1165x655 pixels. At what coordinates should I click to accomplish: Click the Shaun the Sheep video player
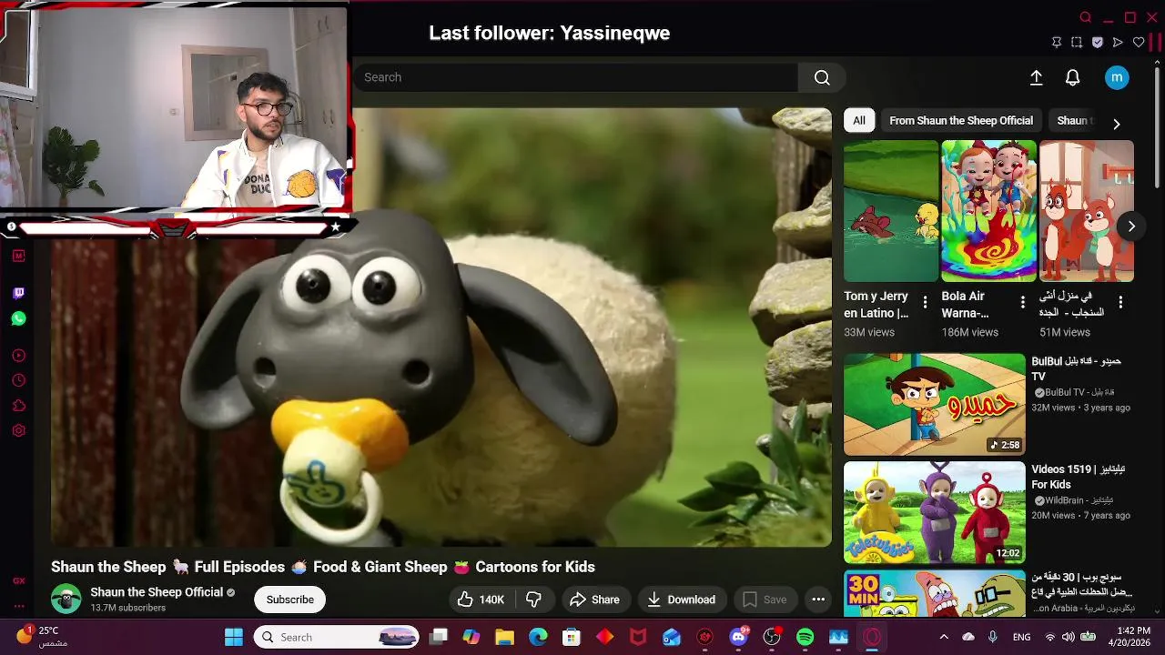coord(441,327)
